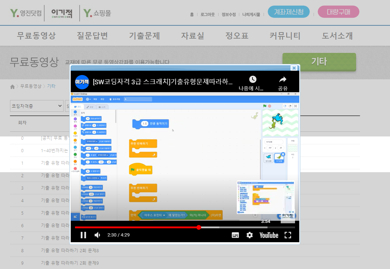Open row 8 기출 유형 따라하기 2회 문제8
The image size is (390, 269).
click(70, 250)
